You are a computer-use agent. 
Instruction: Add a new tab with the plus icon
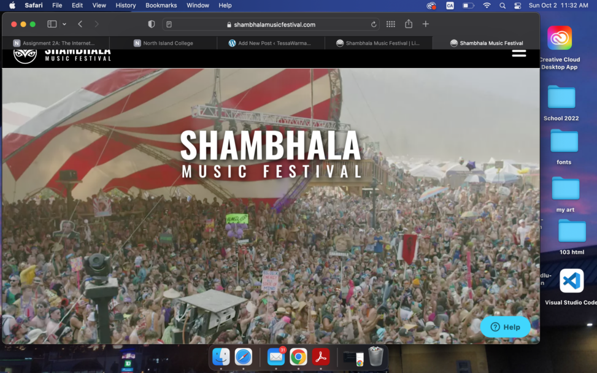point(426,25)
